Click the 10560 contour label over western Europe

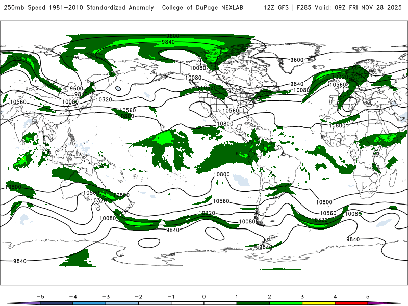338,85
